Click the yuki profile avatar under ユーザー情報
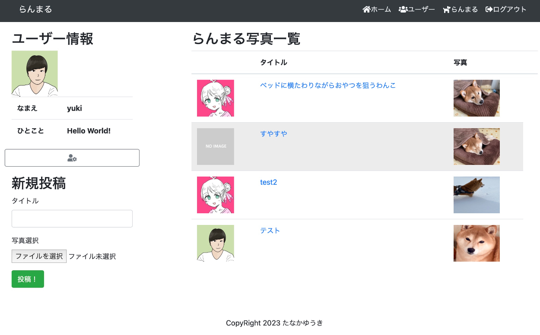 tap(35, 73)
